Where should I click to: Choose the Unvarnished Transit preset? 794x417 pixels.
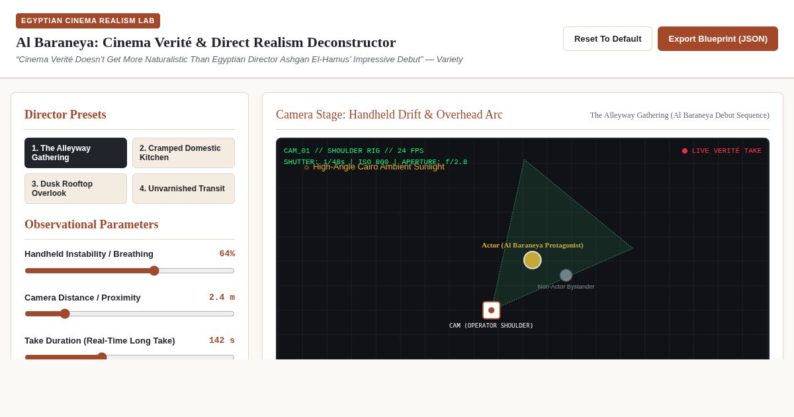pos(183,189)
